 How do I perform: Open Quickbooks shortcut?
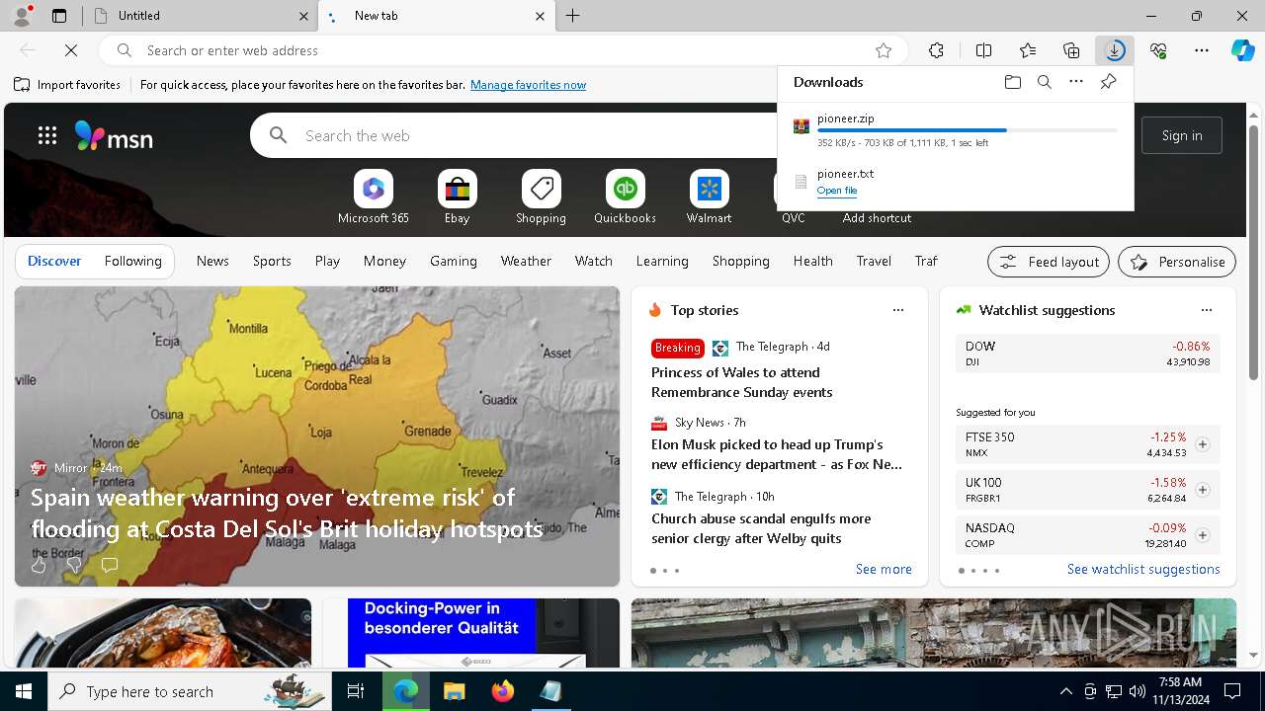click(x=625, y=197)
